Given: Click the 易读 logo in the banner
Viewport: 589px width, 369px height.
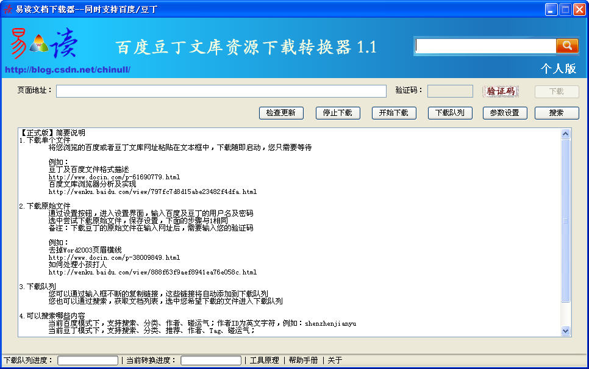Looking at the screenshot, I should pyautogui.click(x=44, y=43).
